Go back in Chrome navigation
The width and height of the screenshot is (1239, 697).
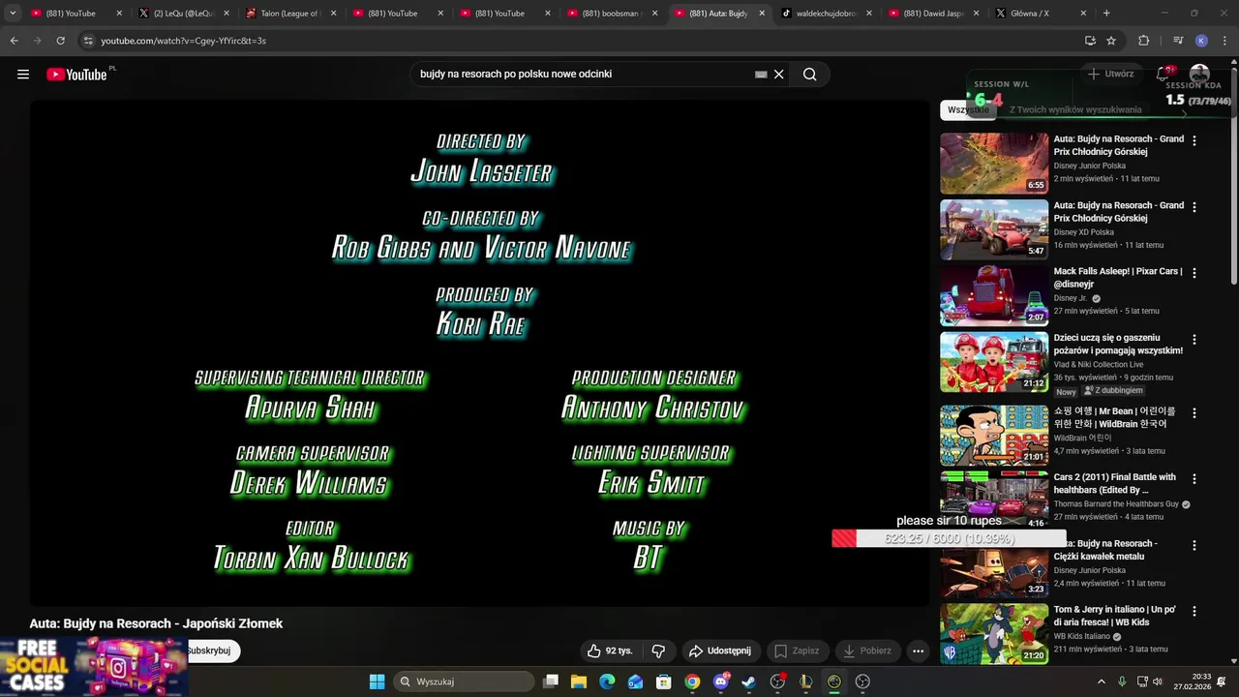point(14,41)
